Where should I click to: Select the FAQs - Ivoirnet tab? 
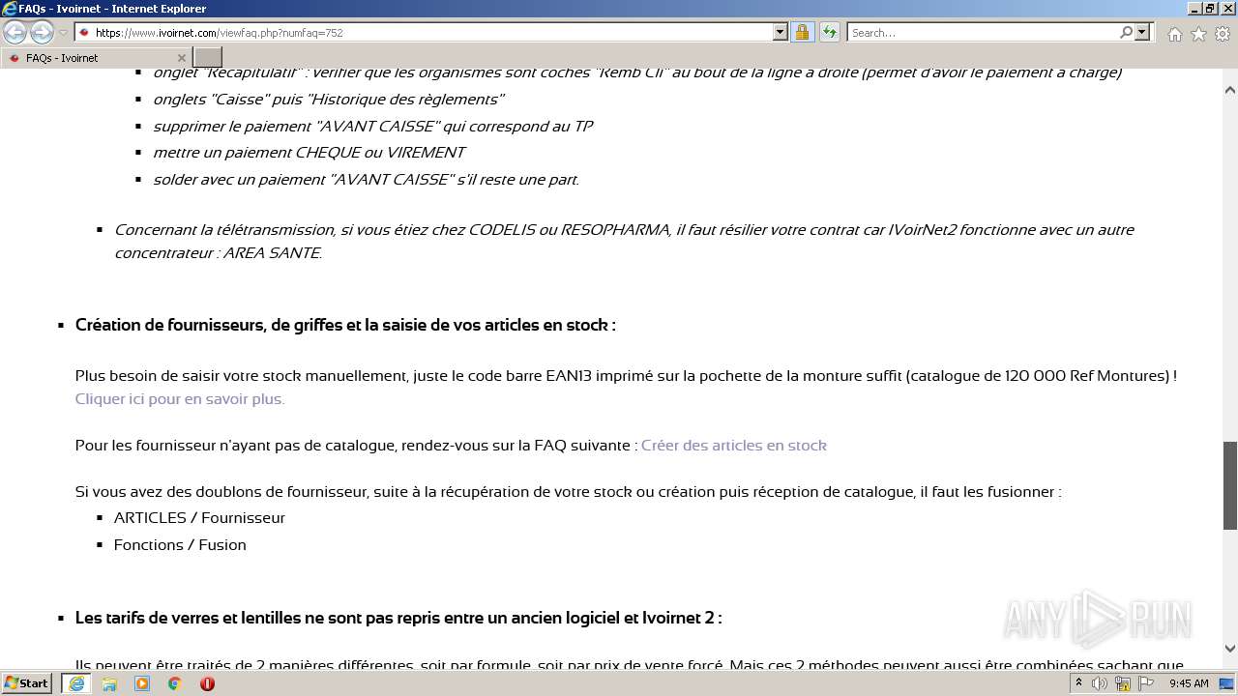pos(95,58)
